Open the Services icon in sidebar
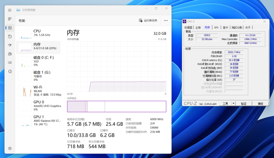The width and height of the screenshot is (274, 158). click(x=10, y=72)
